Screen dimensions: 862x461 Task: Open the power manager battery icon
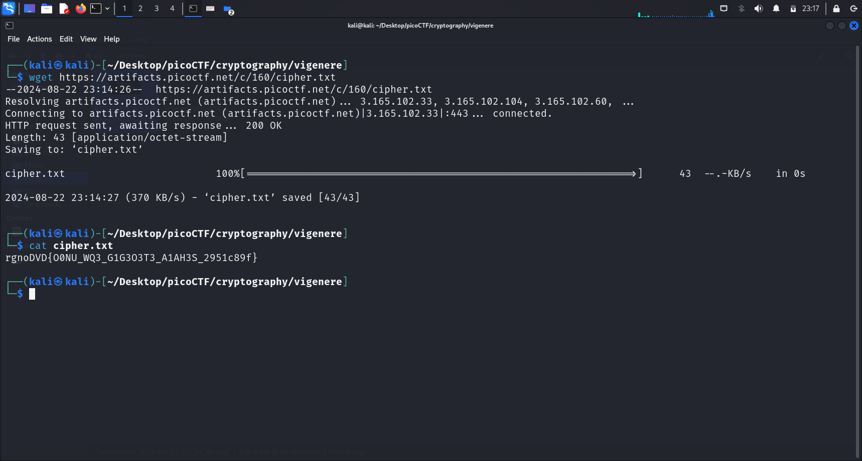pyautogui.click(x=793, y=9)
